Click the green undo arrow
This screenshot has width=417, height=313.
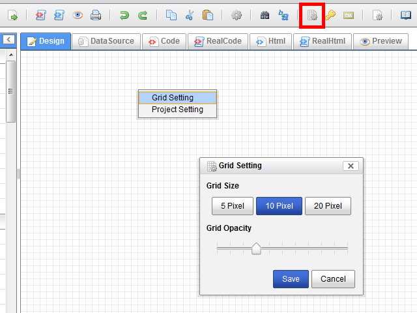pos(124,15)
